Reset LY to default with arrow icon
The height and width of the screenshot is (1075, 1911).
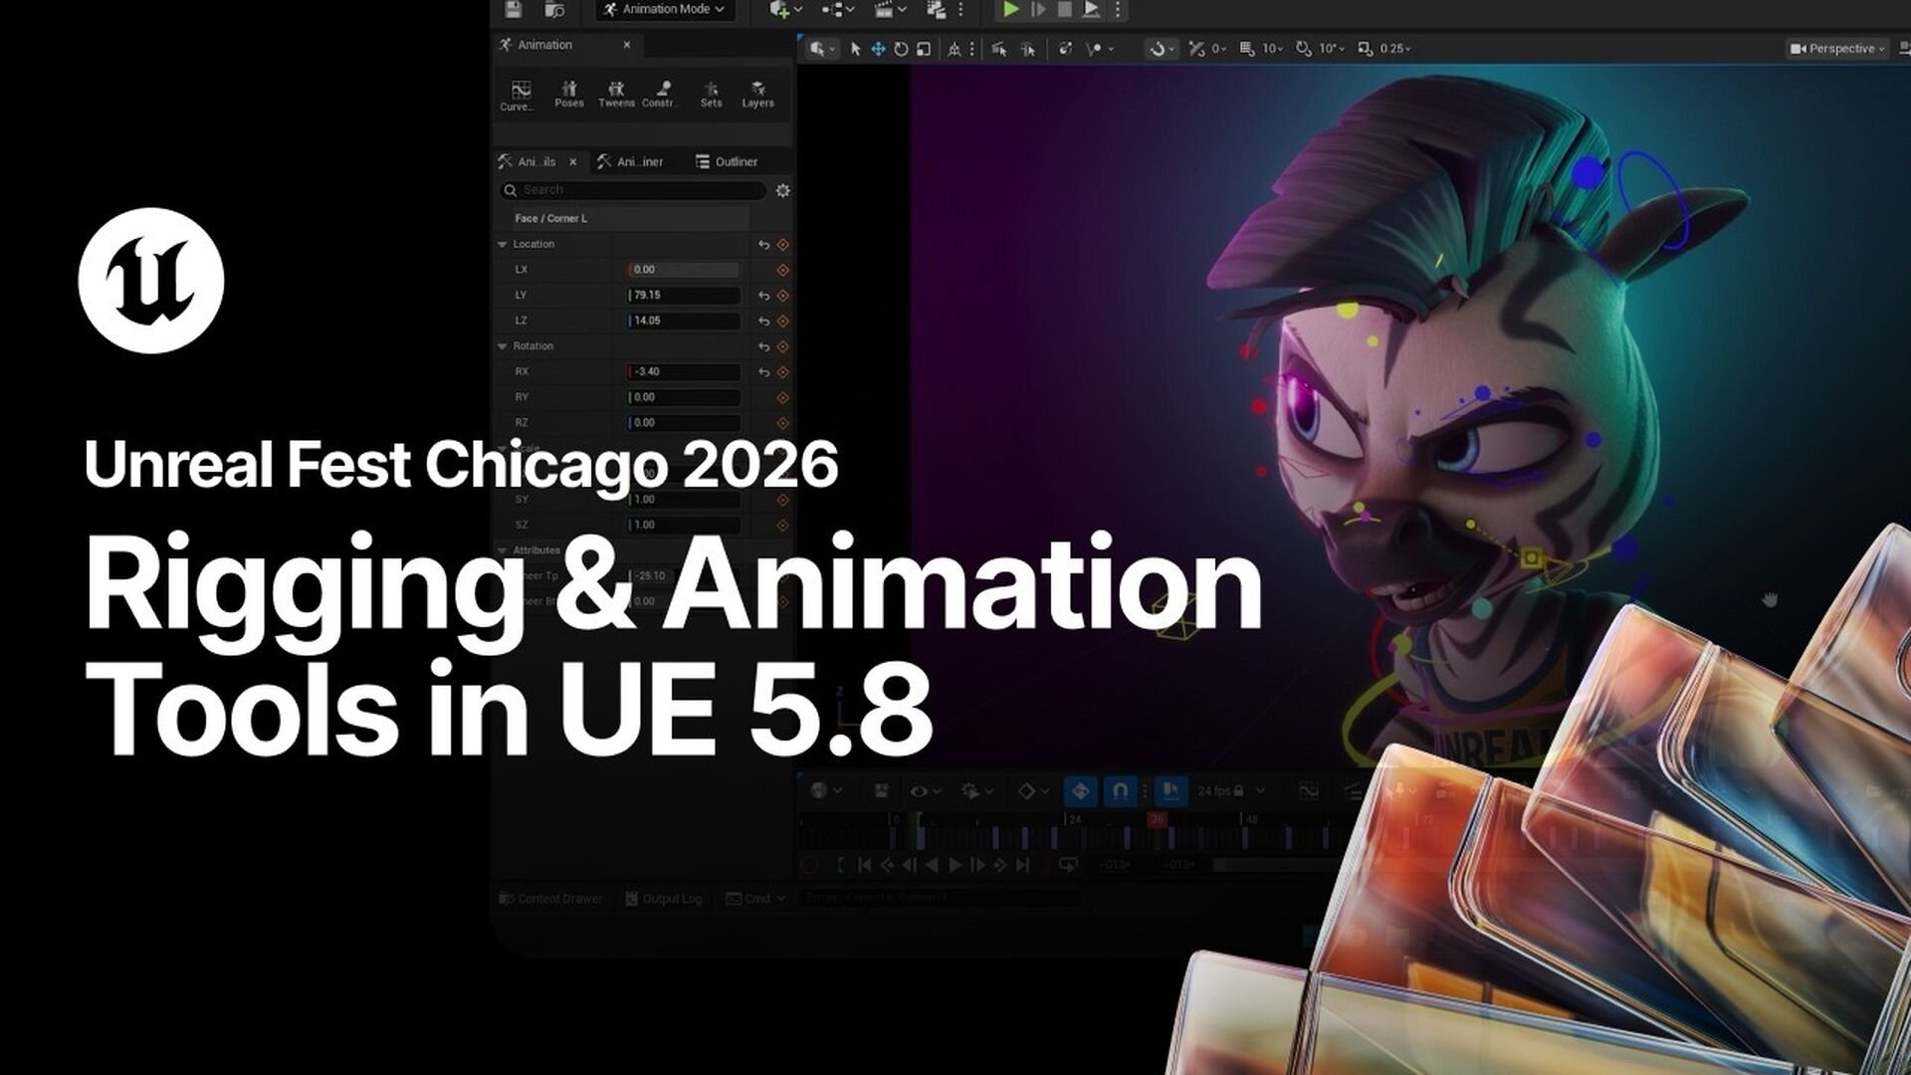pos(763,296)
